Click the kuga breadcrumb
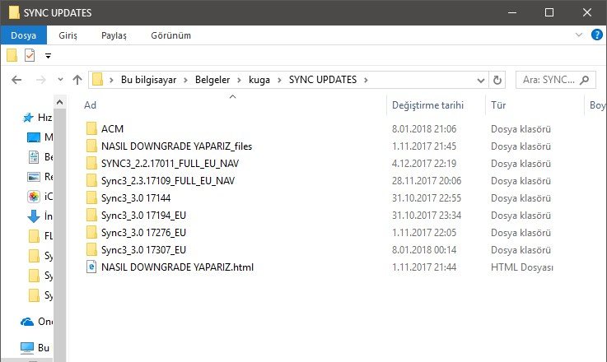This screenshot has width=607, height=362. (259, 80)
